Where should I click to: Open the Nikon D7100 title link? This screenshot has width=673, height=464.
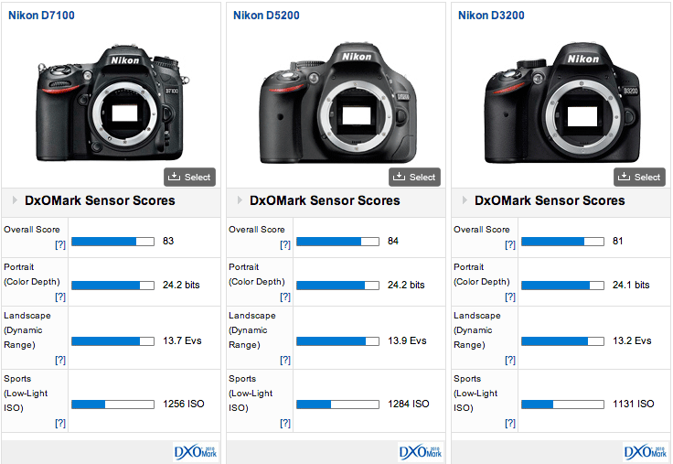tap(42, 16)
